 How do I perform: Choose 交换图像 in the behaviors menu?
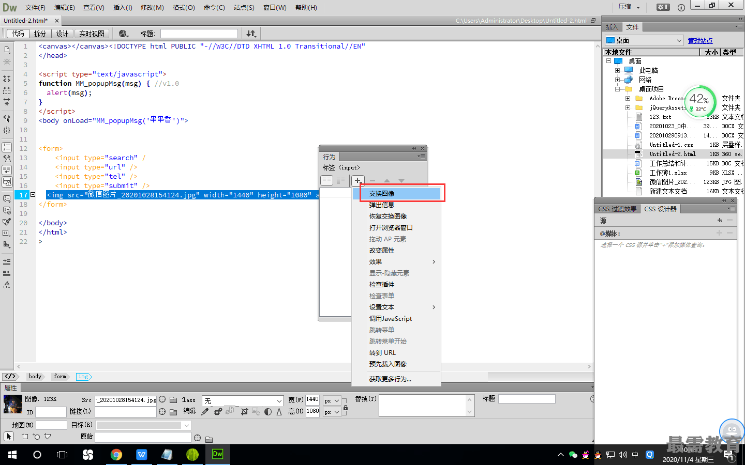397,194
